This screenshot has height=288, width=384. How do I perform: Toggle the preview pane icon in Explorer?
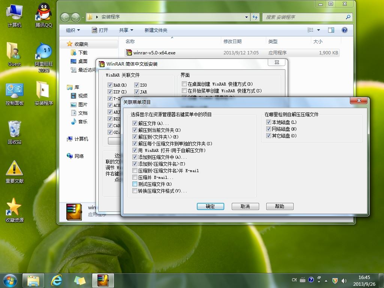pyautogui.click(x=331, y=30)
